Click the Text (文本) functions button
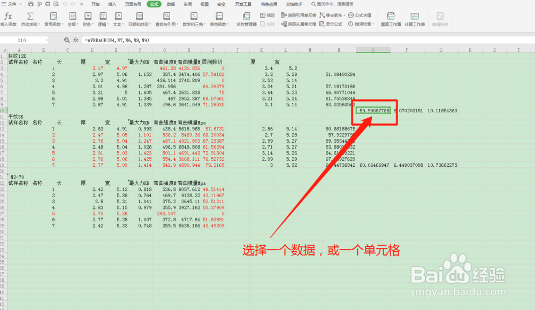Screen dimensions: 535x310 click(119, 18)
